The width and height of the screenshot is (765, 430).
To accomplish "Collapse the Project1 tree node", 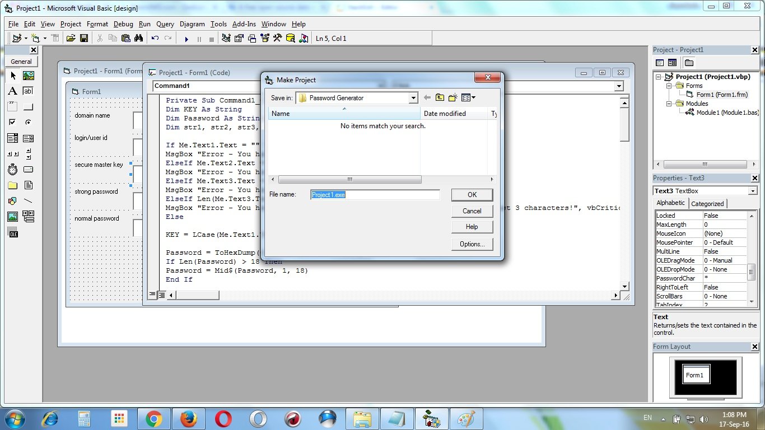I will [x=659, y=77].
